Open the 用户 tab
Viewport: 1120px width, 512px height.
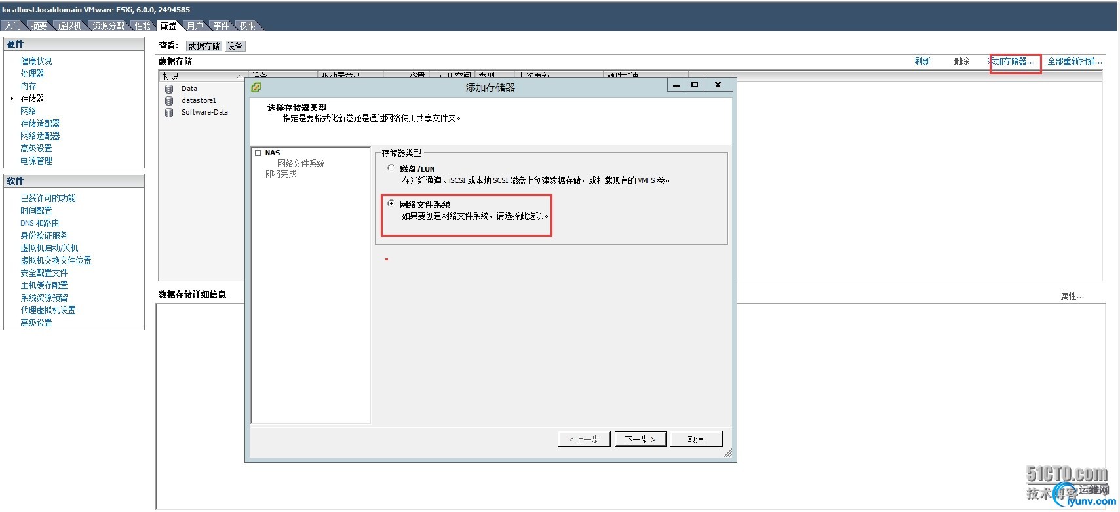tap(195, 26)
